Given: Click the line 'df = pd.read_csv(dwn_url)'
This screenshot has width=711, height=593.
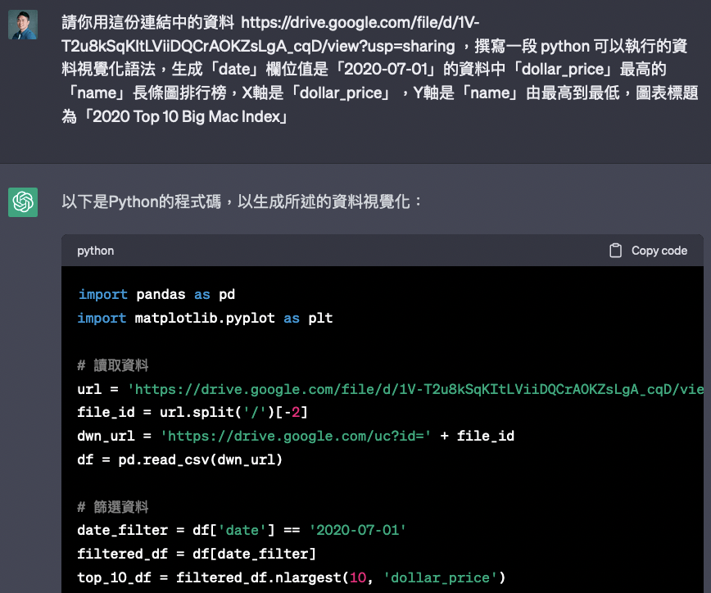Looking at the screenshot, I should (180, 459).
